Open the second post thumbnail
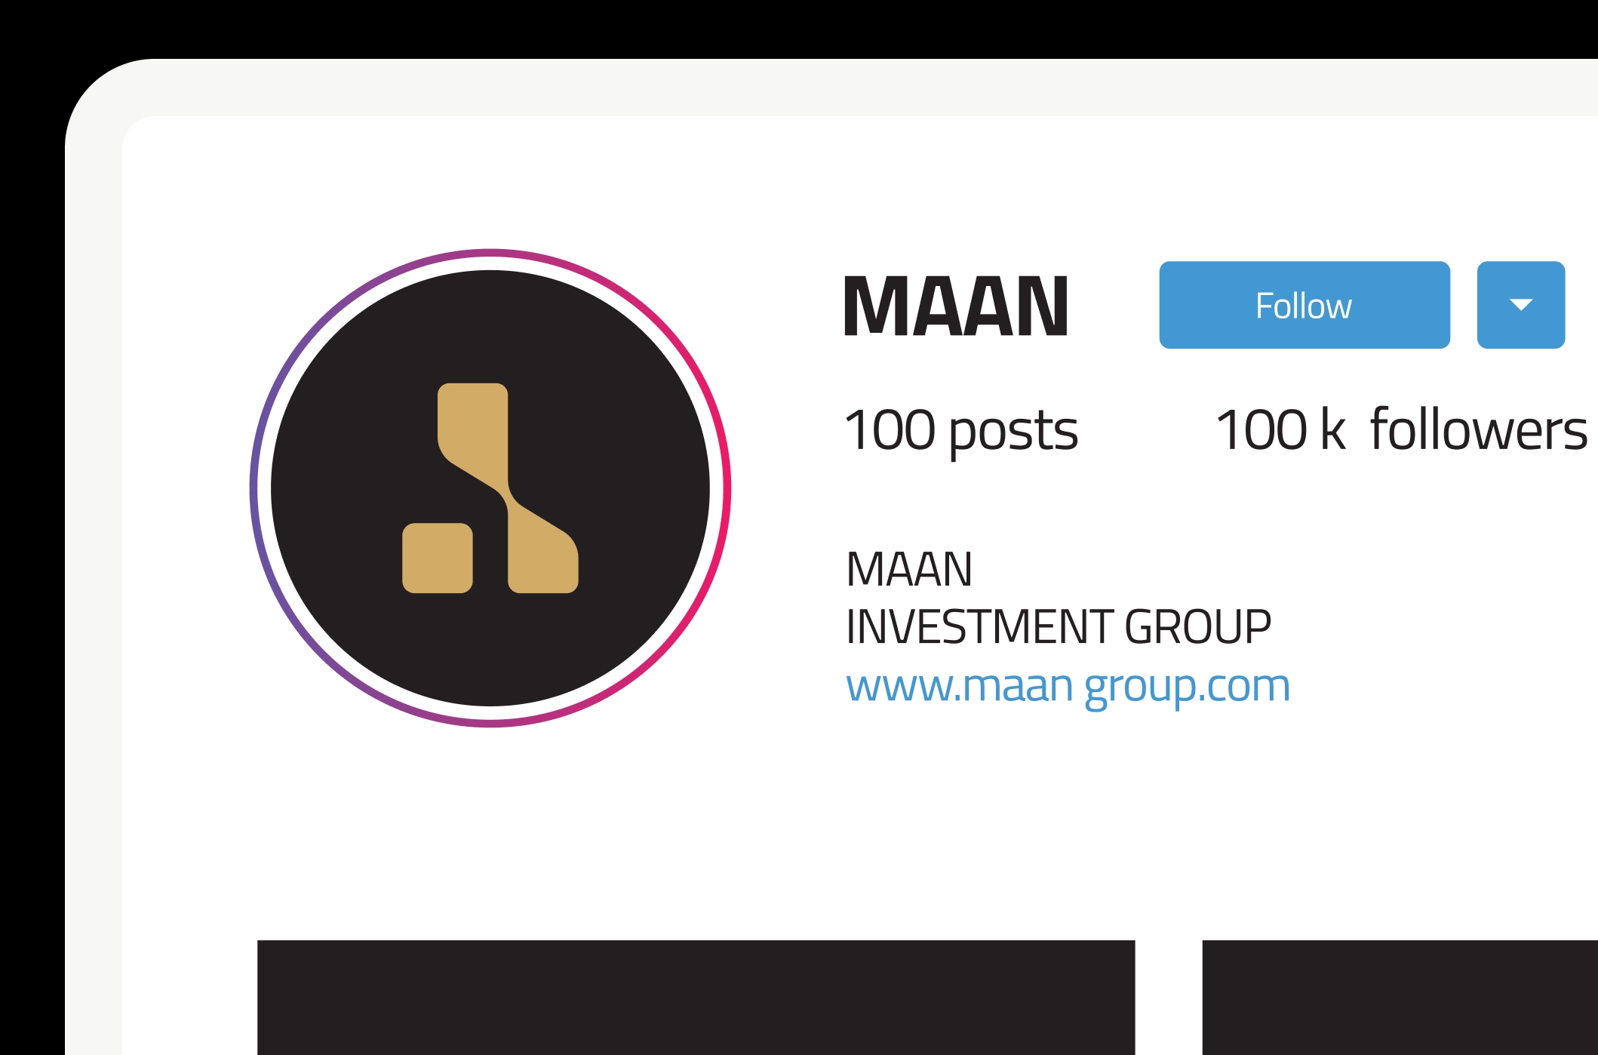1598x1055 pixels. click(x=1400, y=998)
